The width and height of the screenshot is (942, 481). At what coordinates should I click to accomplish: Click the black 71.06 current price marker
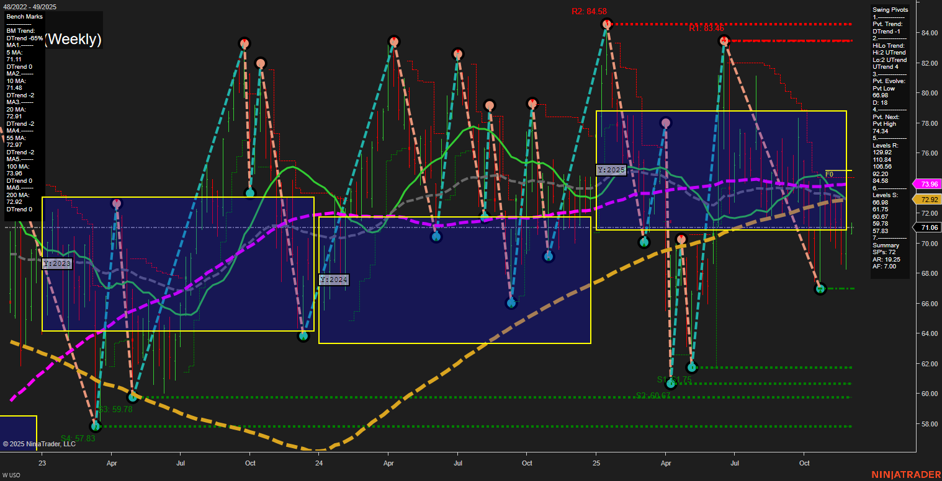tap(927, 227)
